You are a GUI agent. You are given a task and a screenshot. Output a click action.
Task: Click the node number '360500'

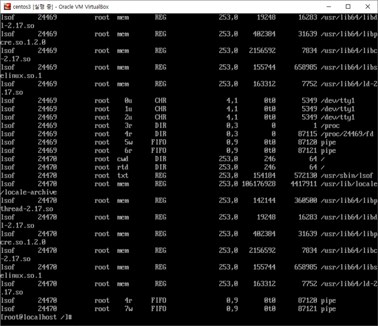pyautogui.click(x=306, y=201)
